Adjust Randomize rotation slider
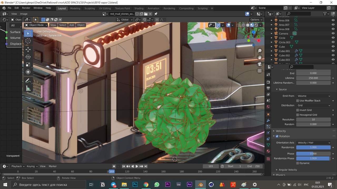The image size is (337, 189). tap(313, 147)
